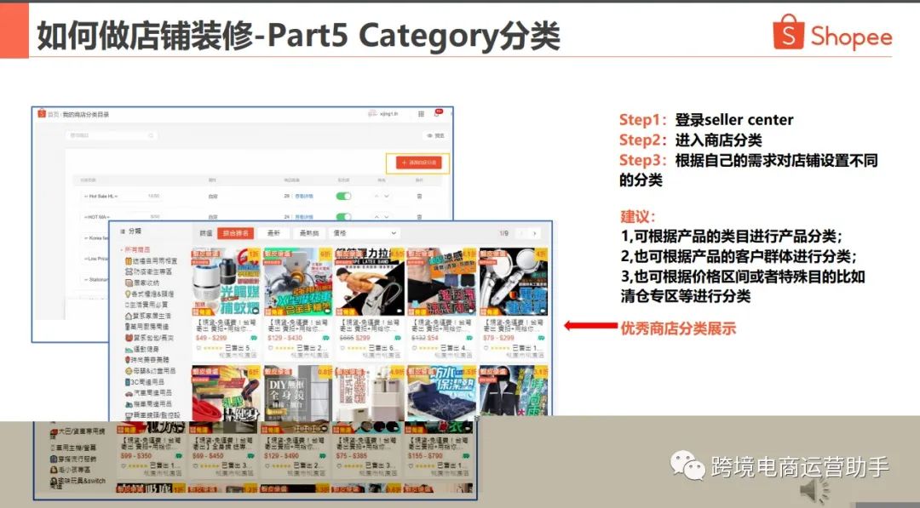This screenshot has width=920, height=508.
Task: Click the up chevron to reorder Hot Sale HL
Action: pyautogui.click(x=378, y=195)
